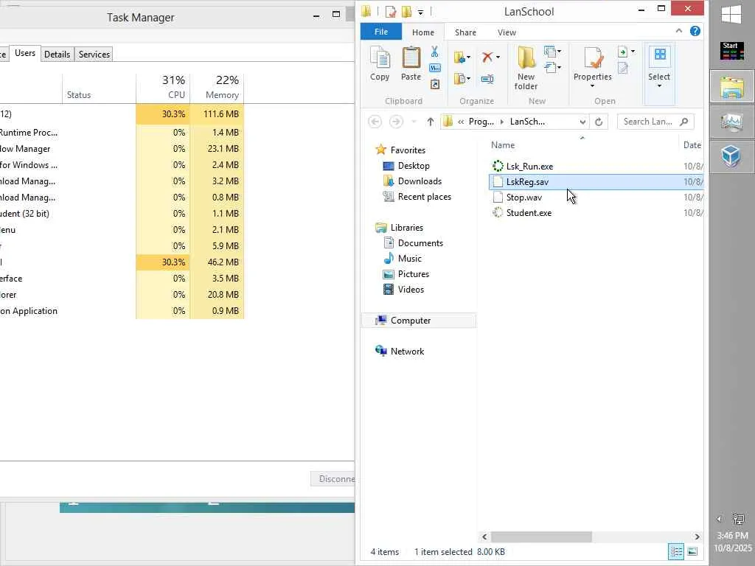Image resolution: width=755 pixels, height=566 pixels.
Task: Click the Copy path icon
Action: (435, 68)
